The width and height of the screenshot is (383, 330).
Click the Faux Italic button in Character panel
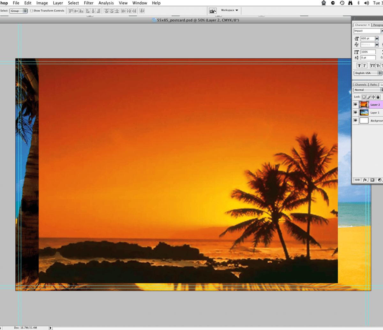point(364,66)
